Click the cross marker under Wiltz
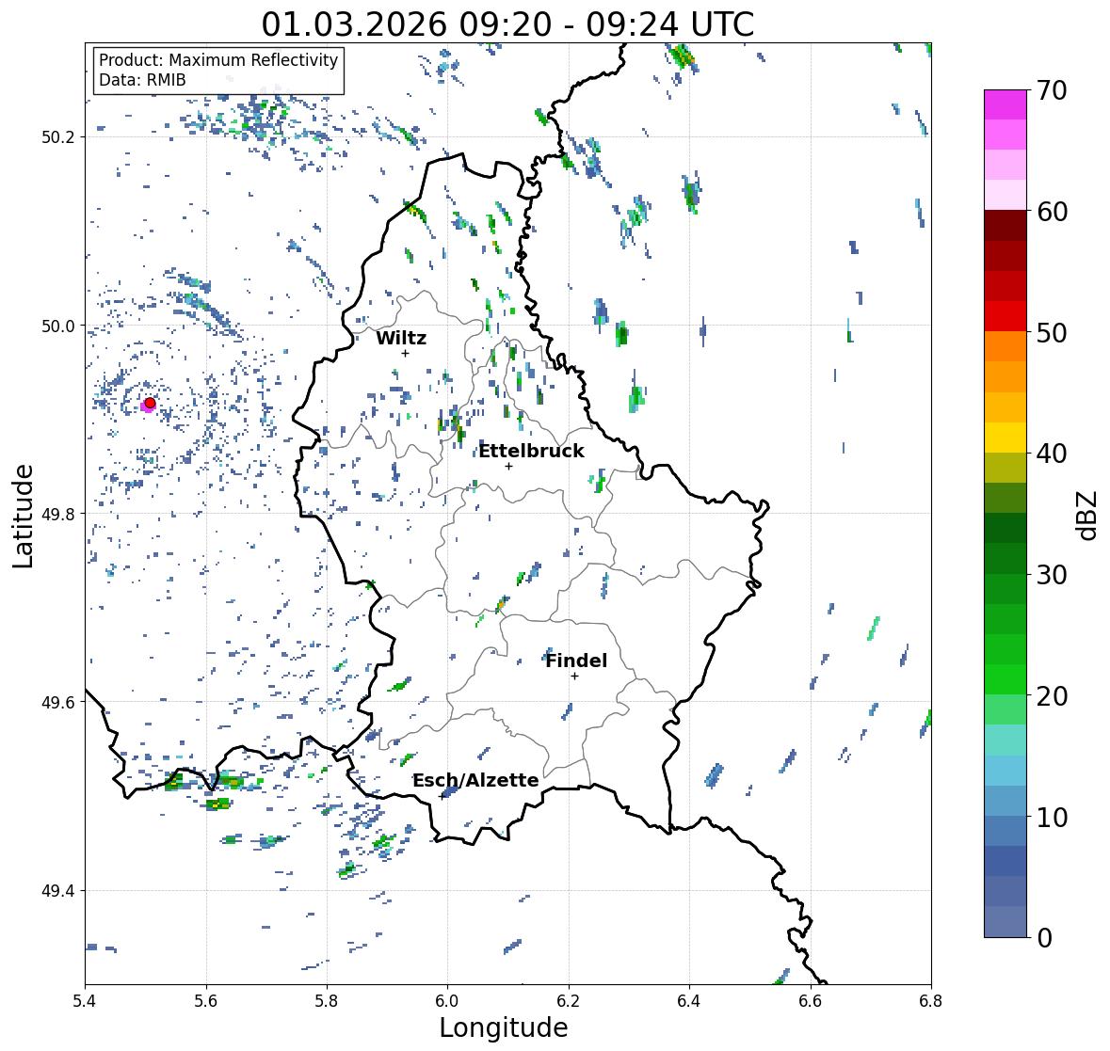The width and height of the screenshot is (1110, 1051). point(405,354)
